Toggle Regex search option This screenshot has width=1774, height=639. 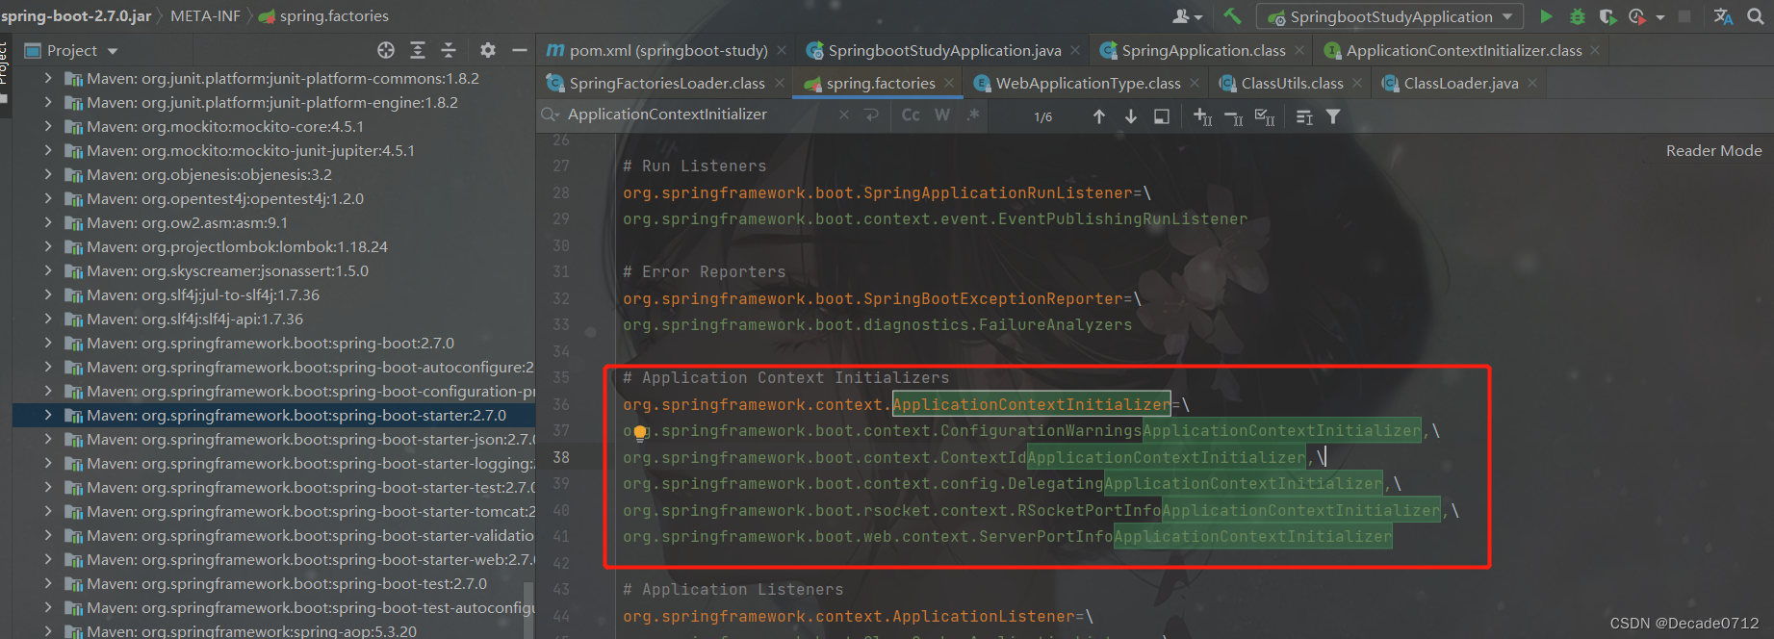(973, 115)
